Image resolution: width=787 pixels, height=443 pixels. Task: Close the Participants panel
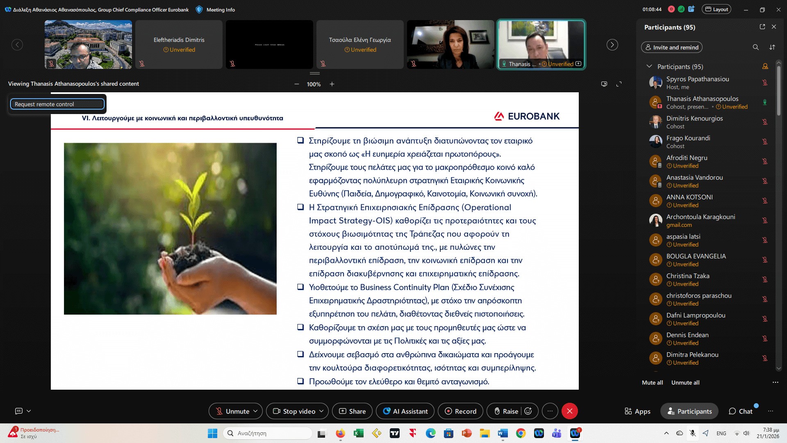tap(774, 27)
